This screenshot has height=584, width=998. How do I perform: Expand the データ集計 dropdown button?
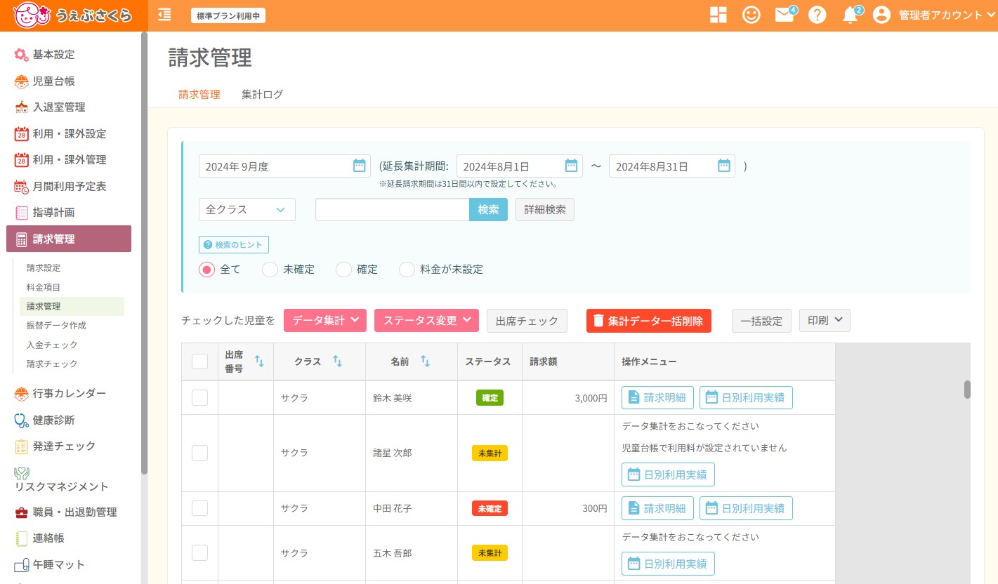[325, 320]
